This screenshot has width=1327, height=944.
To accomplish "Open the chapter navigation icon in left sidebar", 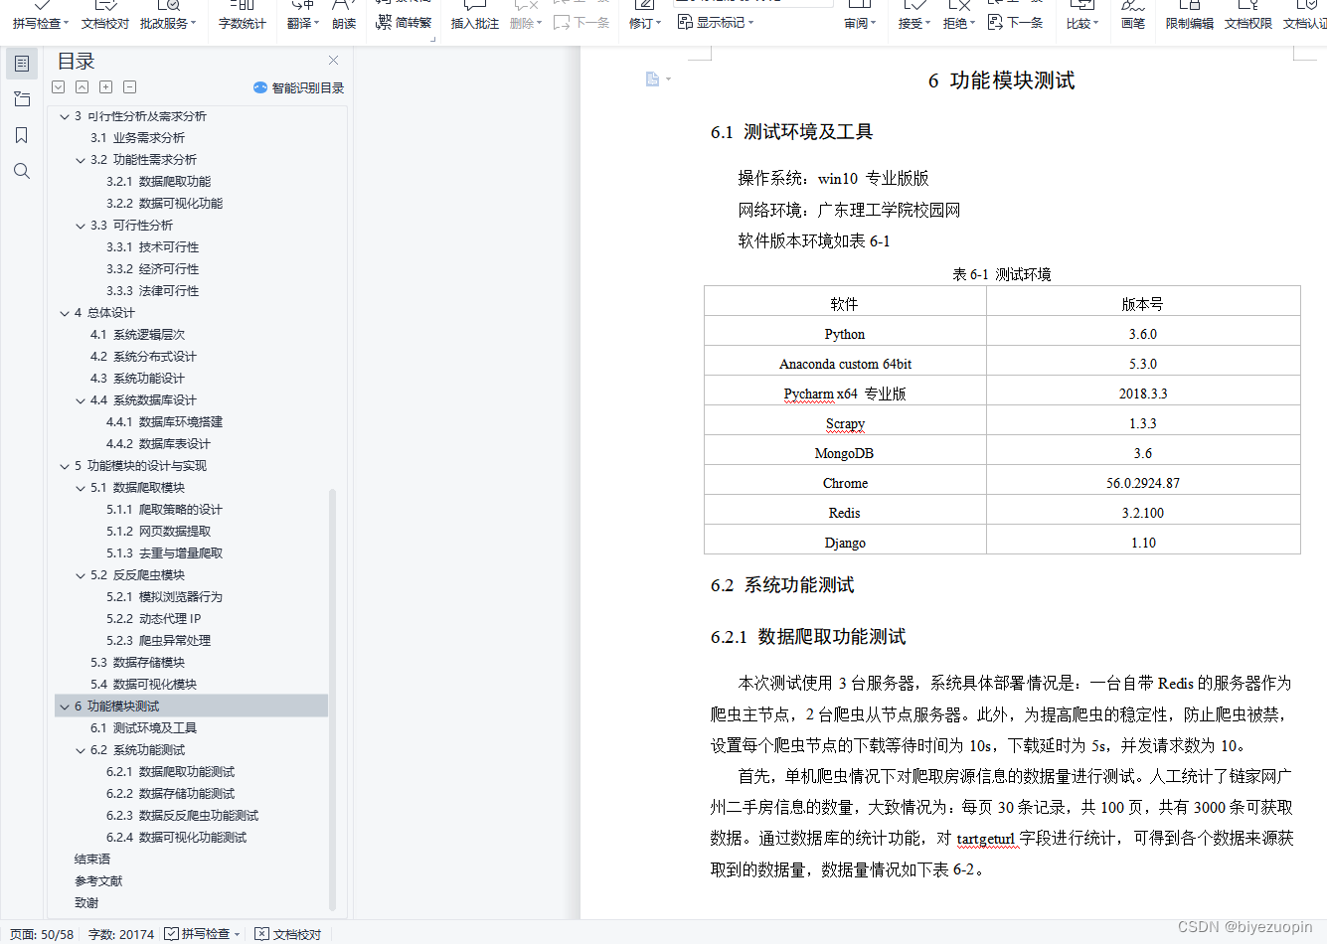I will (22, 99).
